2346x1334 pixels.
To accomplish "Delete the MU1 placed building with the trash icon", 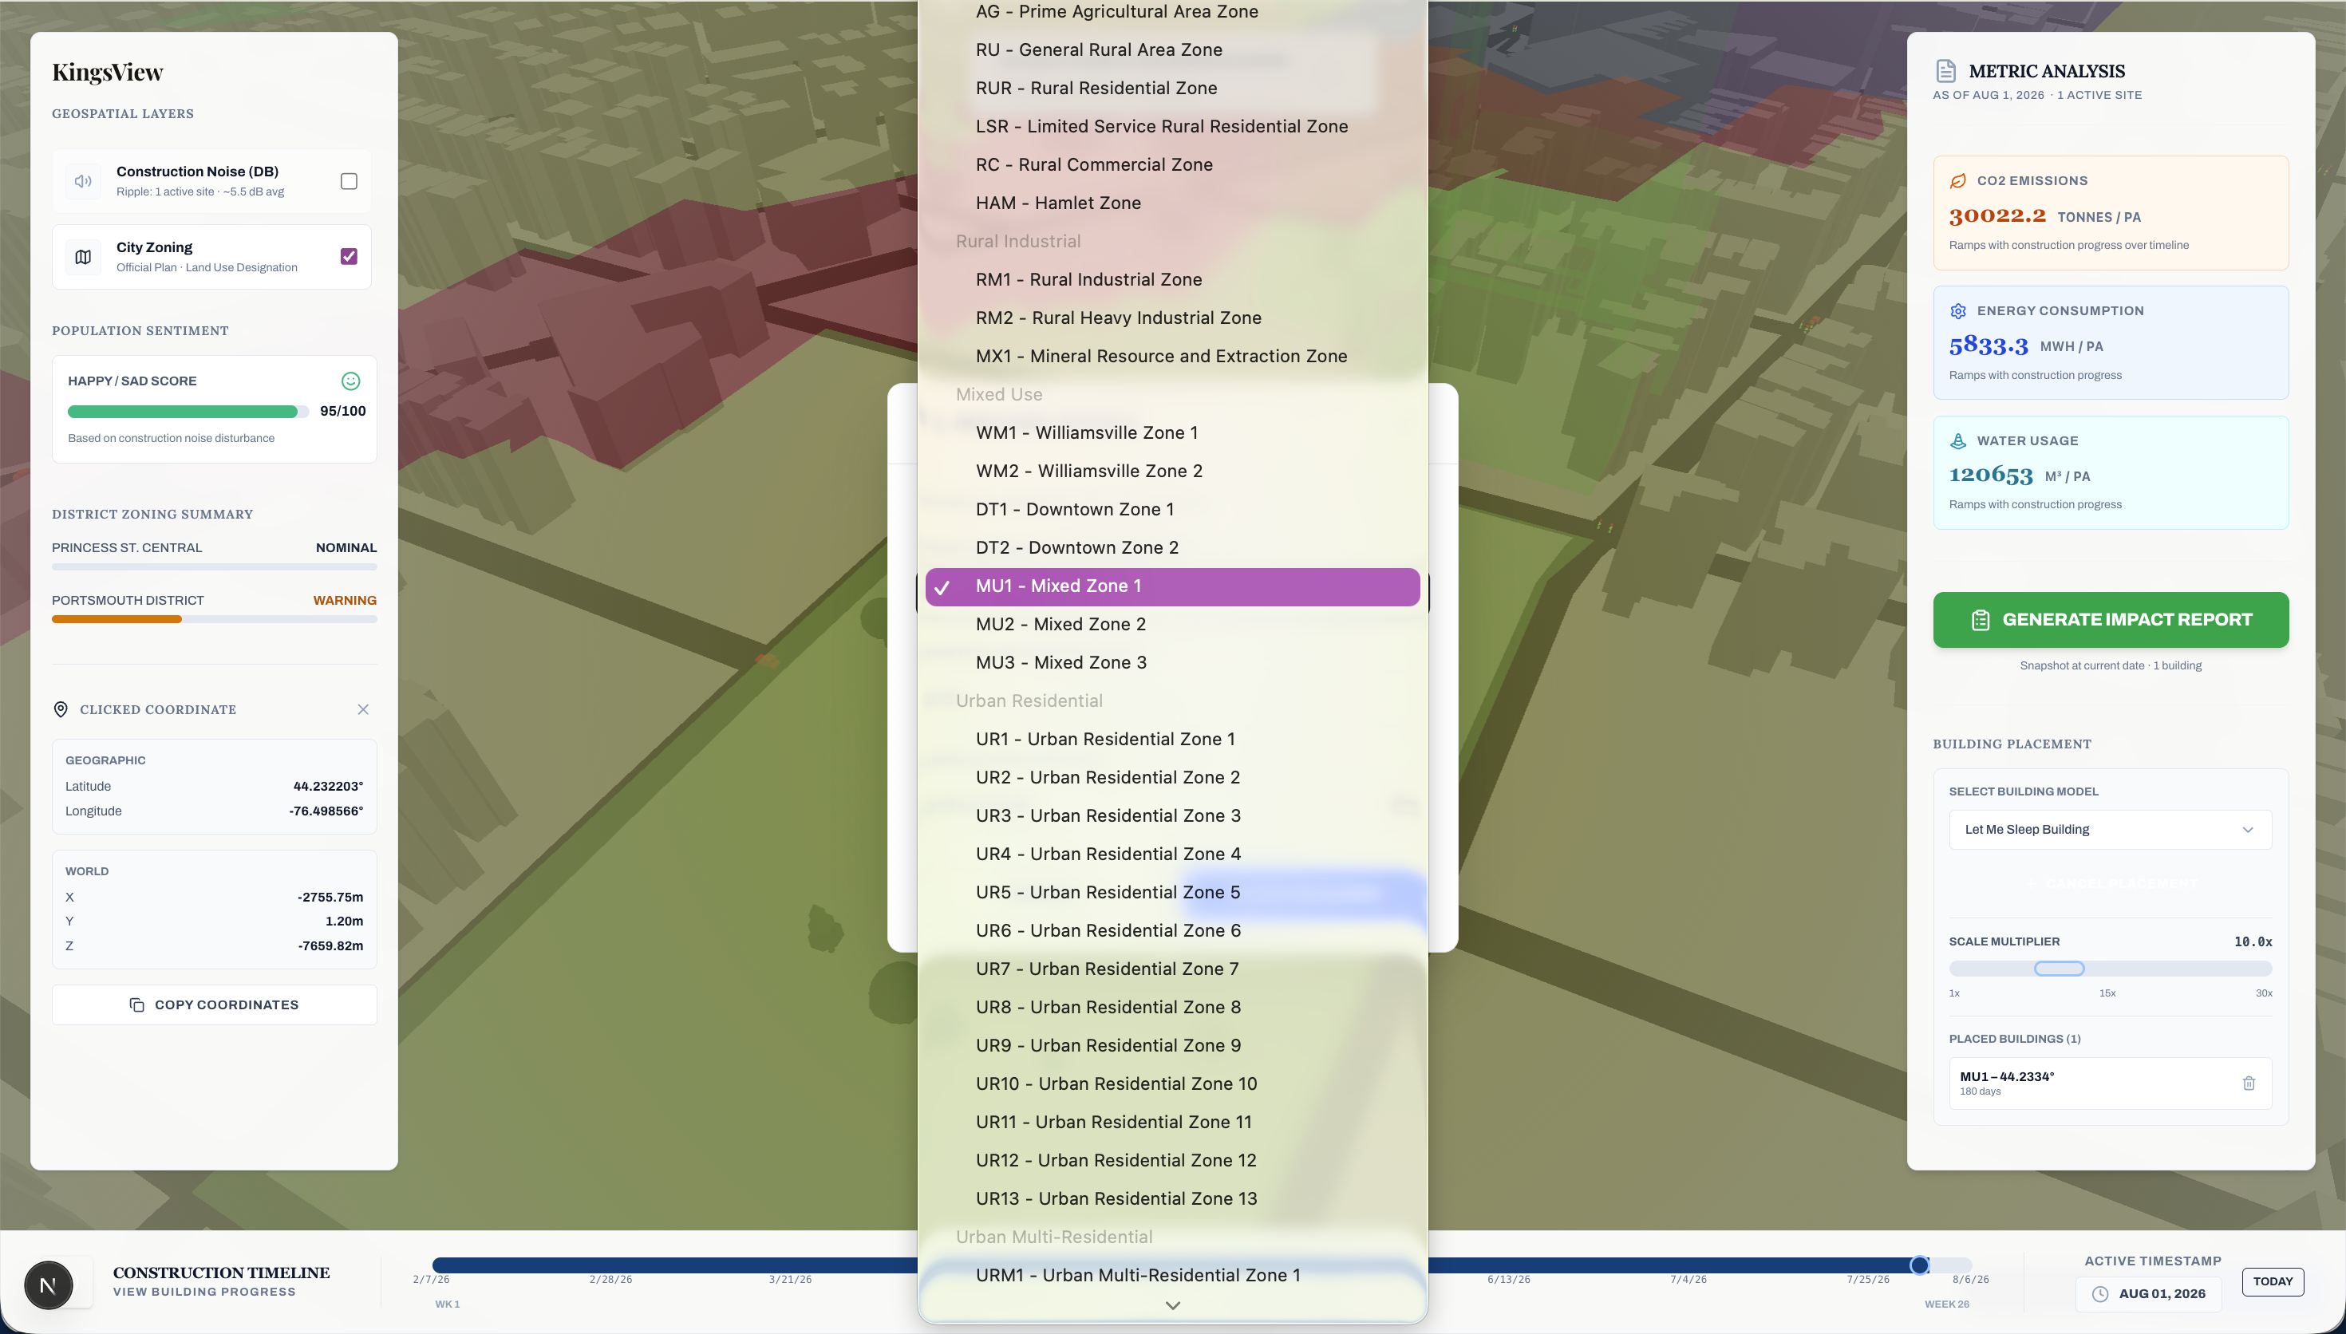I will 2248,1083.
